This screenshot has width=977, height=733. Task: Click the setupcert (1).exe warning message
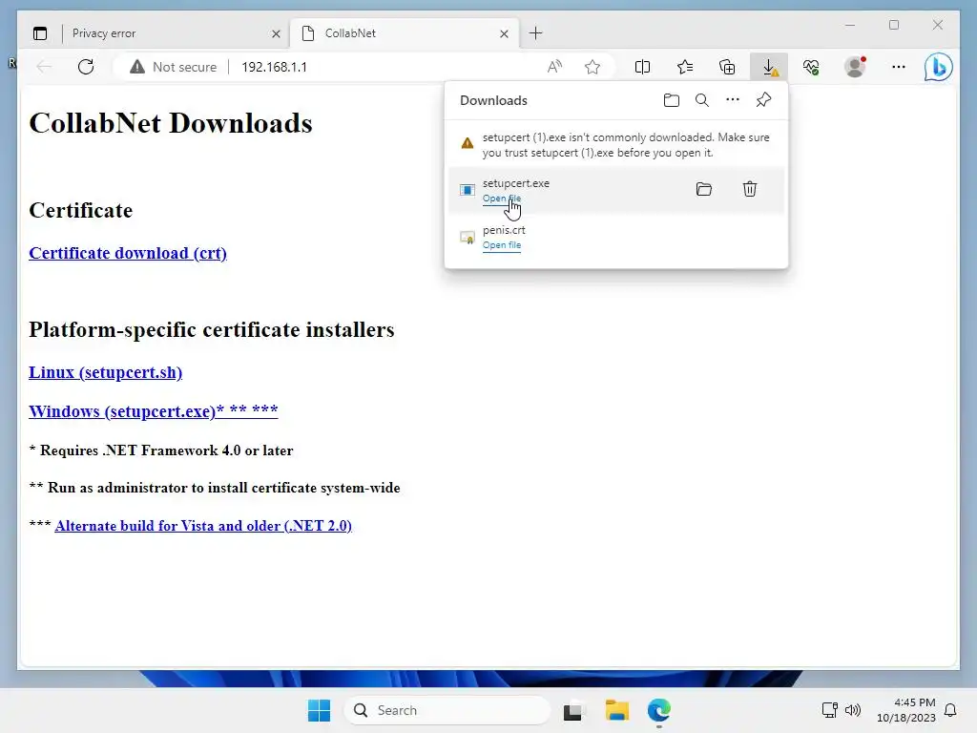coord(626,145)
